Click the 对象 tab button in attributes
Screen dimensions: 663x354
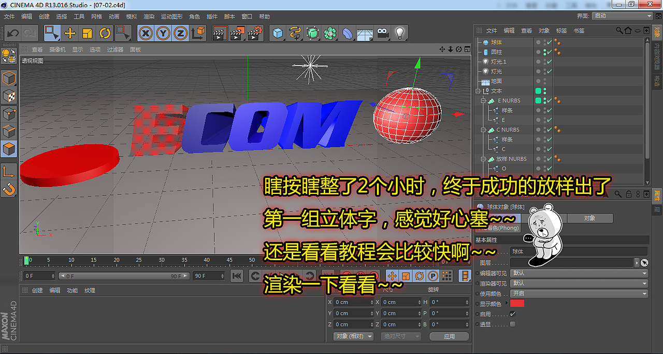(x=589, y=218)
